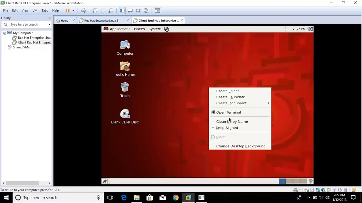Open Chrome from the Windows taskbar
The image size is (362, 203).
point(176,198)
